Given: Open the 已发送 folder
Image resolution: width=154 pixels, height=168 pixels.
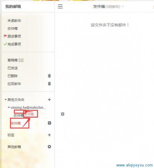Looking at the screenshot, I should [13, 68].
